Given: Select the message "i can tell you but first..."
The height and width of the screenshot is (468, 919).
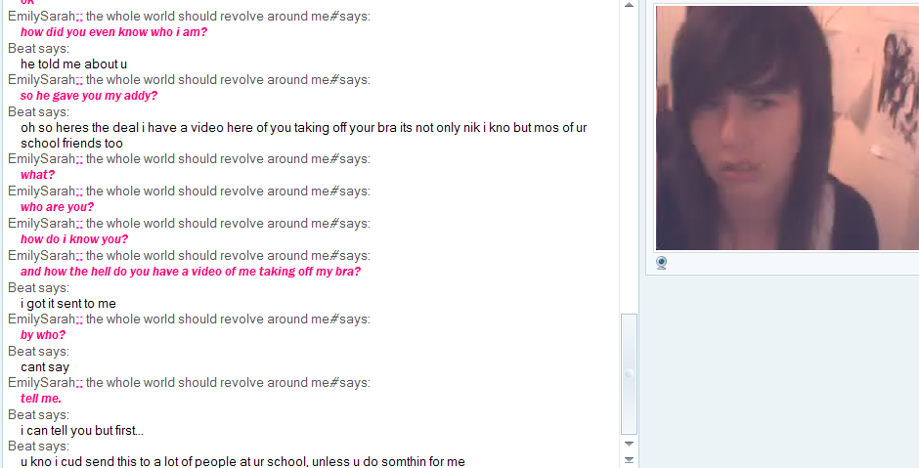Looking at the screenshot, I should pyautogui.click(x=82, y=431).
